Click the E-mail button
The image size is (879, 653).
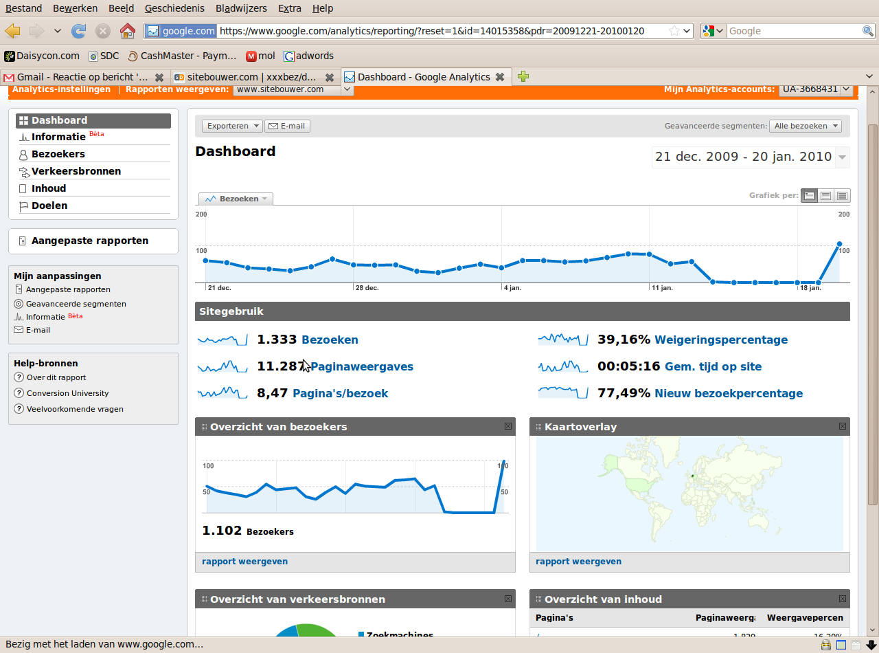coord(287,126)
